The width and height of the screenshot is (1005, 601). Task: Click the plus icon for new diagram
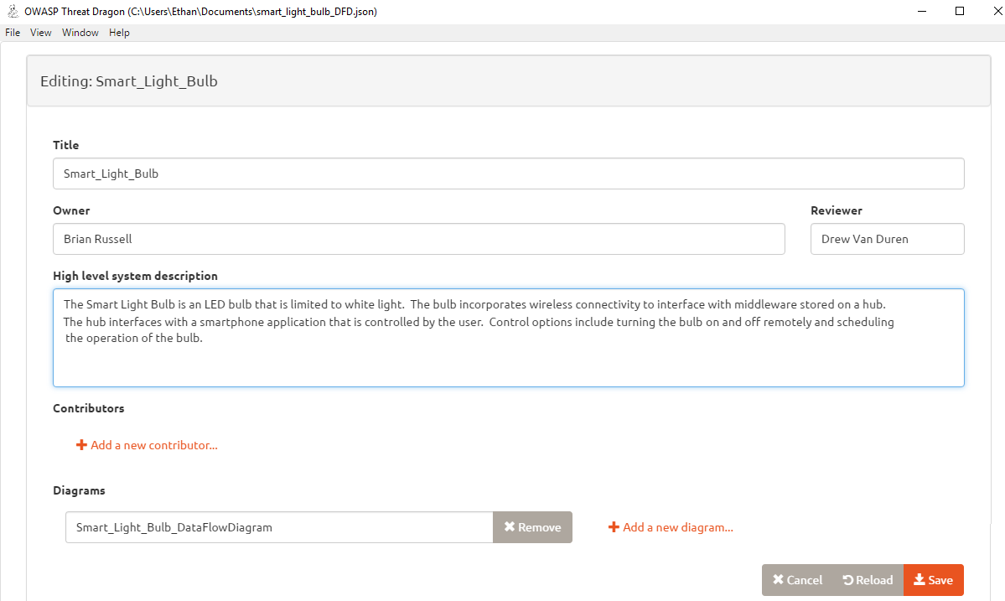614,527
